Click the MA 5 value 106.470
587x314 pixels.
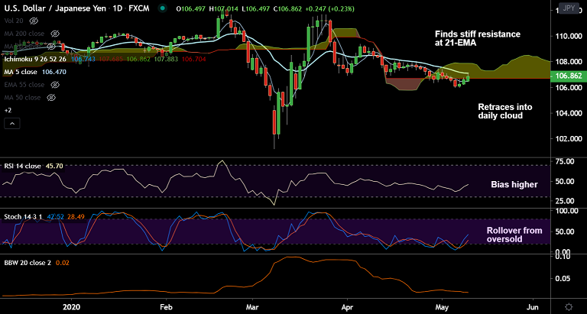click(54, 72)
